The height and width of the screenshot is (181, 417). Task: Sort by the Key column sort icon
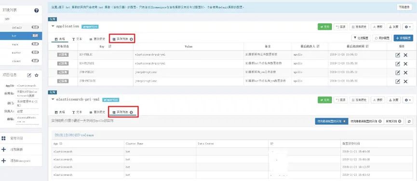[x=110, y=46]
